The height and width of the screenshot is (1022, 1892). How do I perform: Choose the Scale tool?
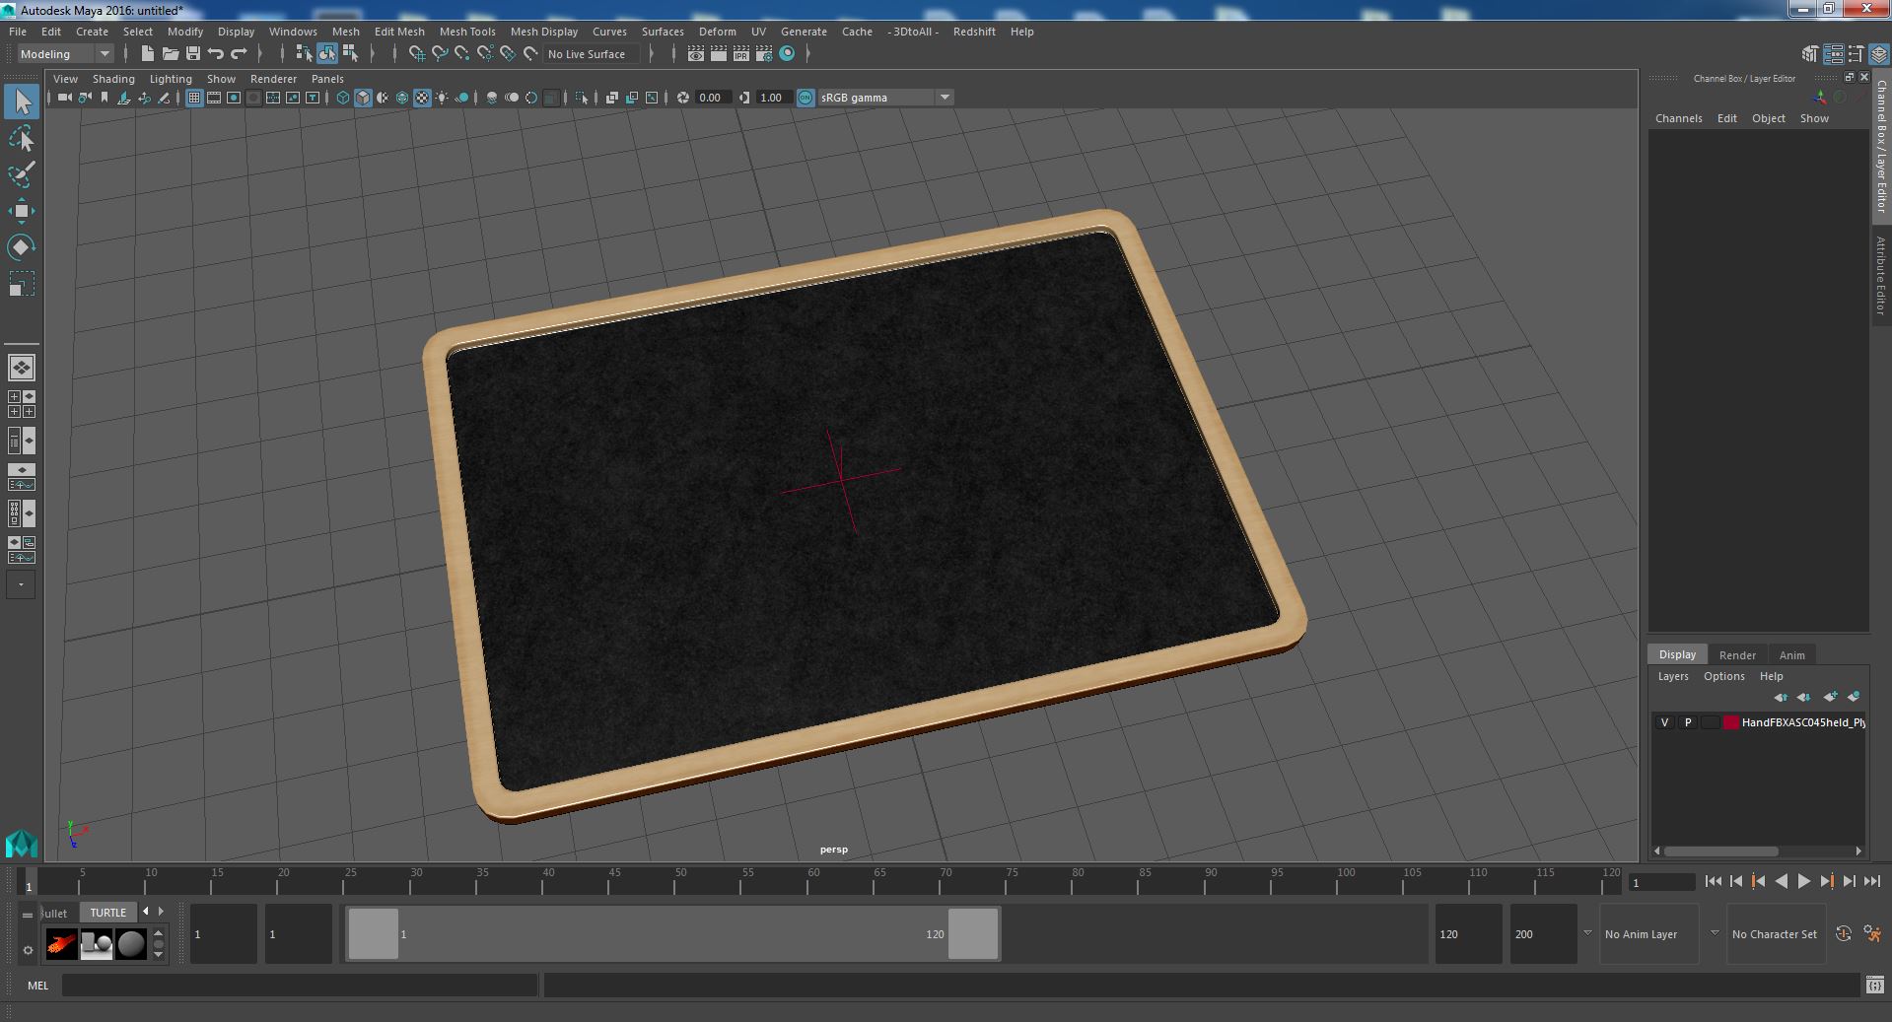coord(22,283)
